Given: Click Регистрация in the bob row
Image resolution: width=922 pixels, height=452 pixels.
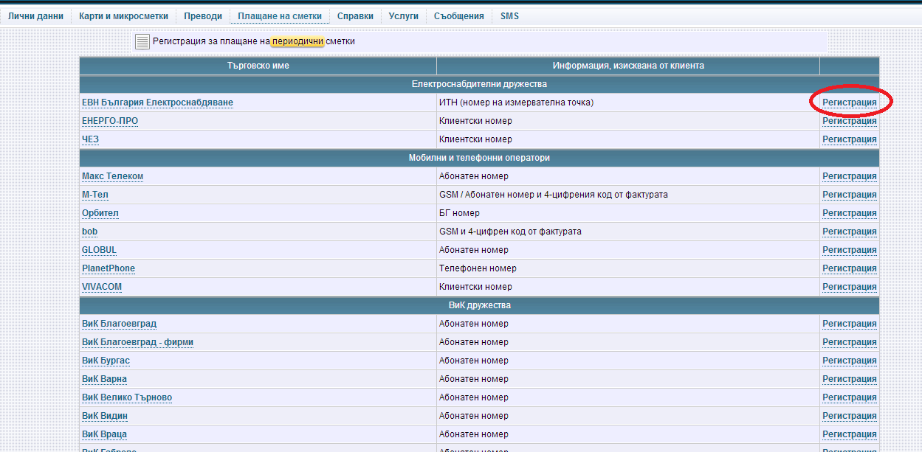Looking at the screenshot, I should tap(850, 232).
